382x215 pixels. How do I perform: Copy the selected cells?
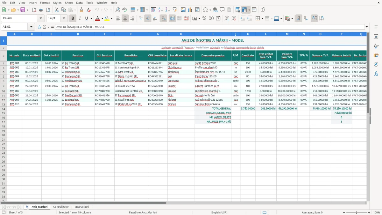pos(63,10)
